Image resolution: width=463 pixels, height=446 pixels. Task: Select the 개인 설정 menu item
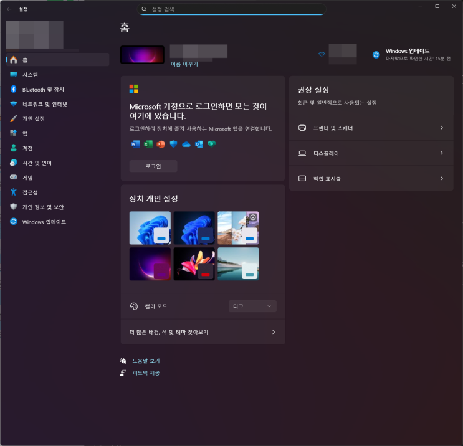[x=57, y=118]
